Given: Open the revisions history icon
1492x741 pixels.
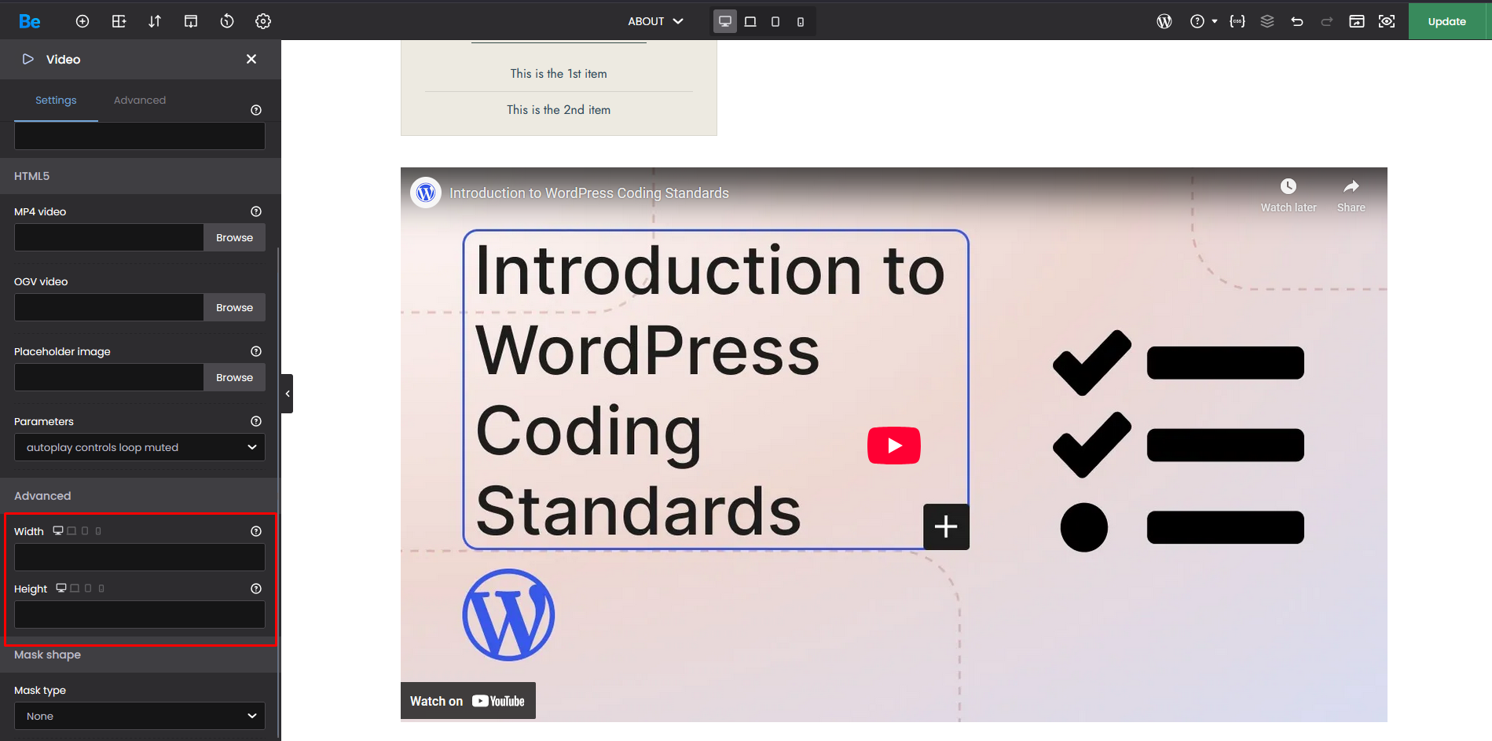Looking at the screenshot, I should click(x=227, y=21).
